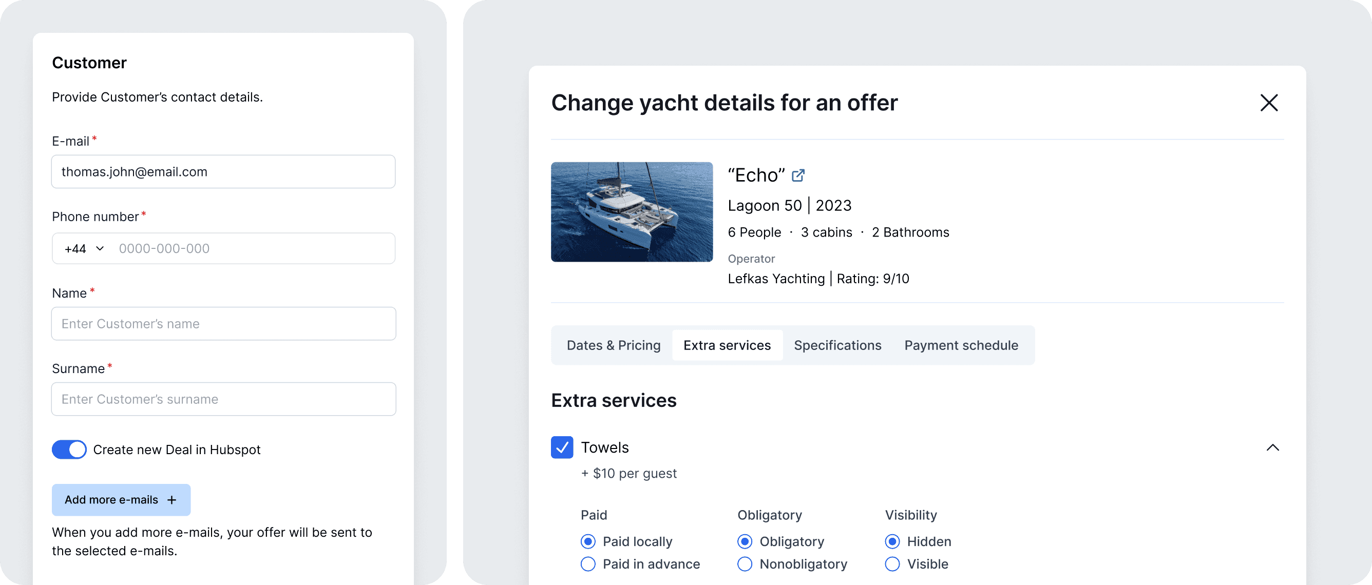Open the Specifications tab
1372x585 pixels.
(x=837, y=345)
